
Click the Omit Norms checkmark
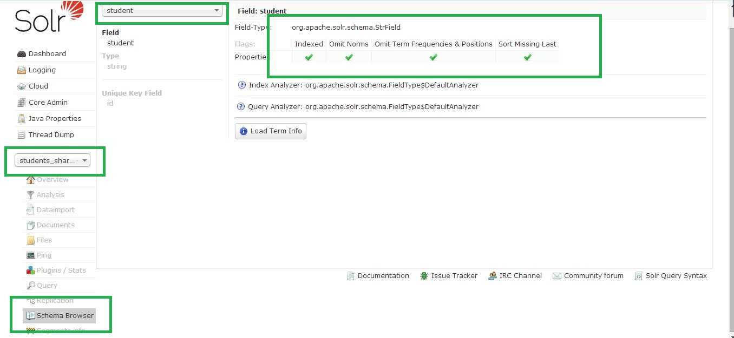(x=349, y=57)
